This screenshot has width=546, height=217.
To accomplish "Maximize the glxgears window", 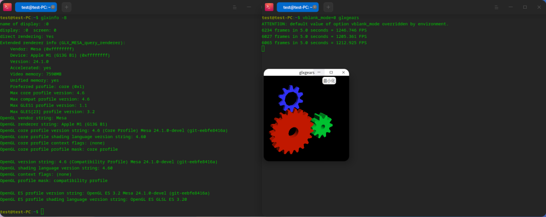I will coord(331,72).
